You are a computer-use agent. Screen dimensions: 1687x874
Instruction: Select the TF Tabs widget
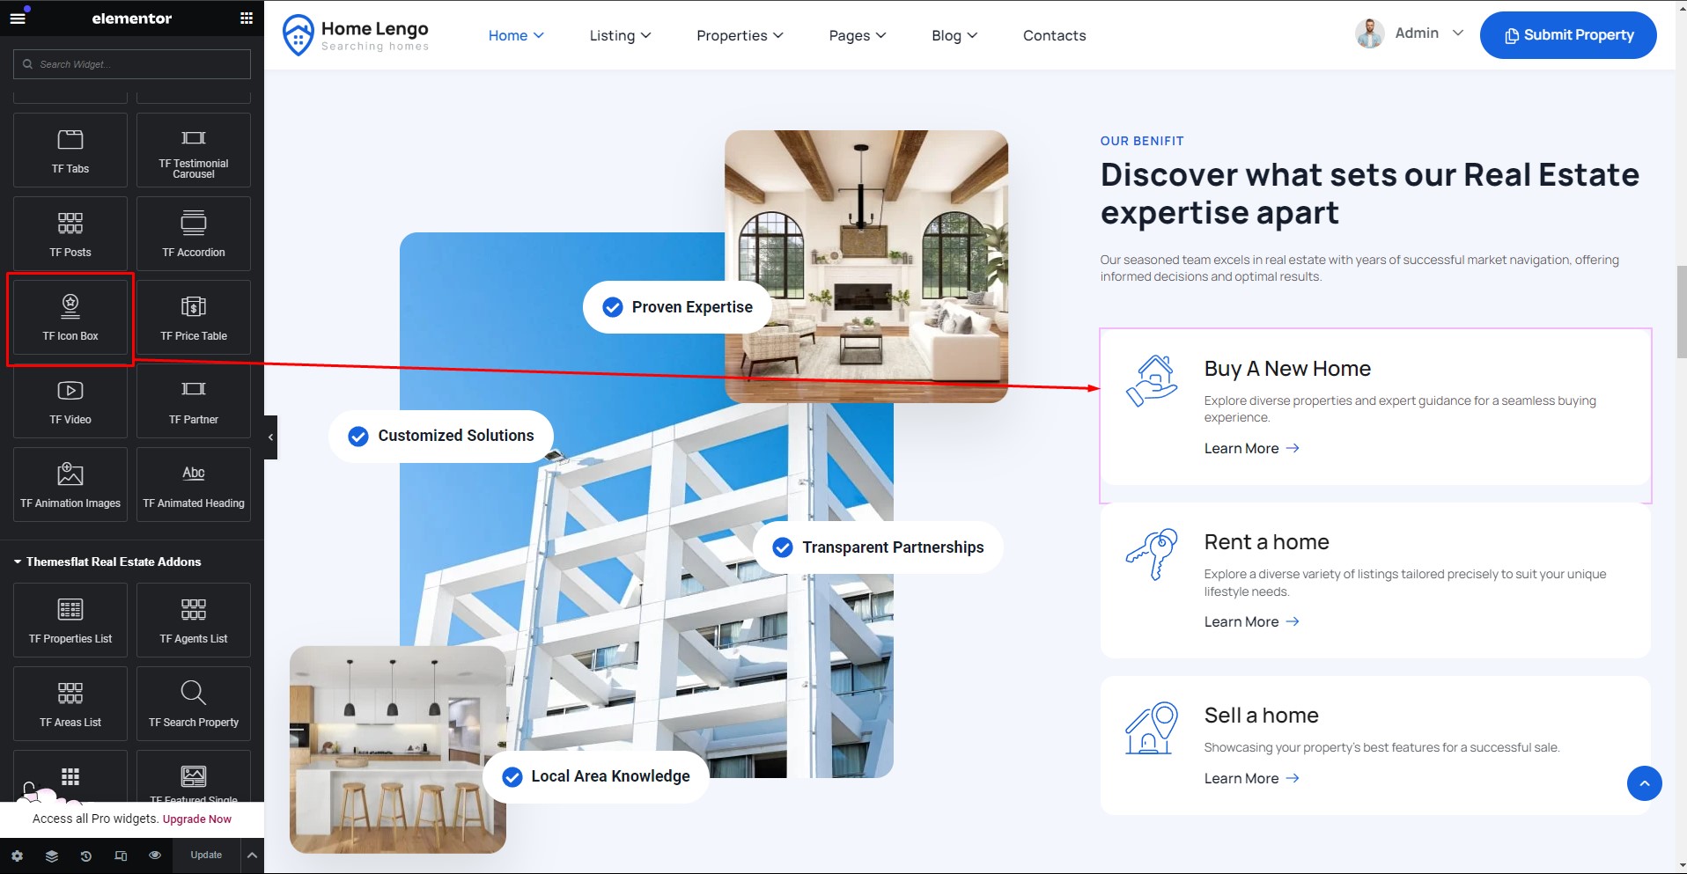click(x=70, y=150)
